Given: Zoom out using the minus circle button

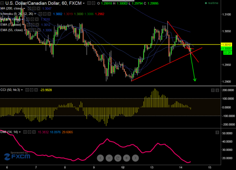Looking at the screenshot, I should pyautogui.click(x=109, y=158).
